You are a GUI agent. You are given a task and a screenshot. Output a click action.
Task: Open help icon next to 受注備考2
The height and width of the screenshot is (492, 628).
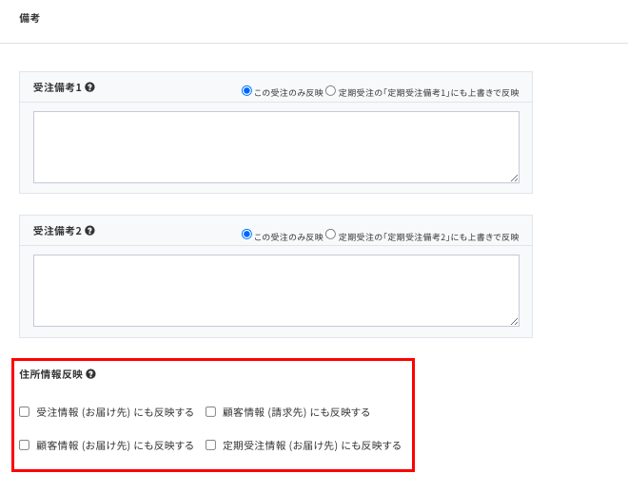tap(90, 231)
